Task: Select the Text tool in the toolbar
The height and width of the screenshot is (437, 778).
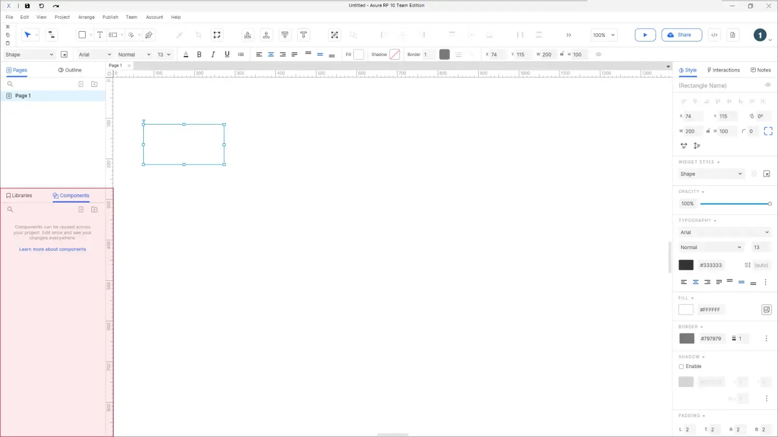Action: click(100, 35)
